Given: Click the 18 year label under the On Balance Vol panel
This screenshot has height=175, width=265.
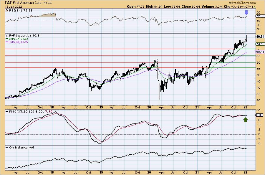Looking at the screenshot, I should pyautogui.click(x=52, y=172).
